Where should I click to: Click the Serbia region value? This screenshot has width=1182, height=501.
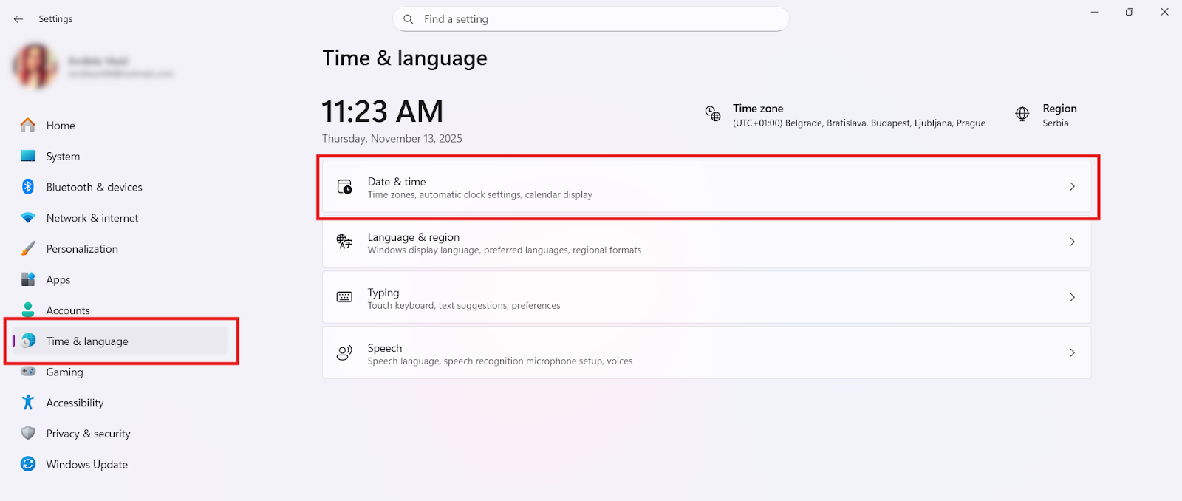(1056, 123)
